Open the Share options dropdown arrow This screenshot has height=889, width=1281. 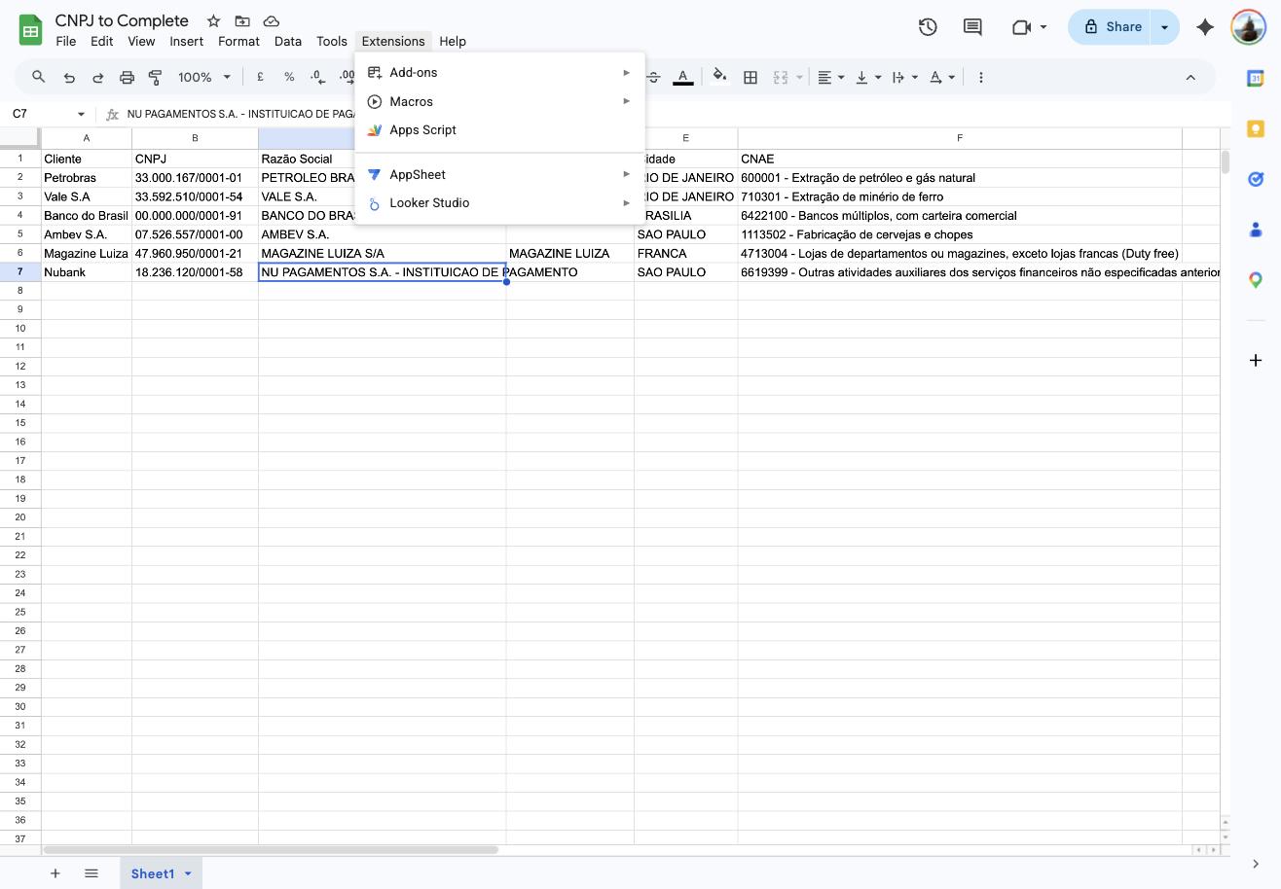tap(1165, 27)
